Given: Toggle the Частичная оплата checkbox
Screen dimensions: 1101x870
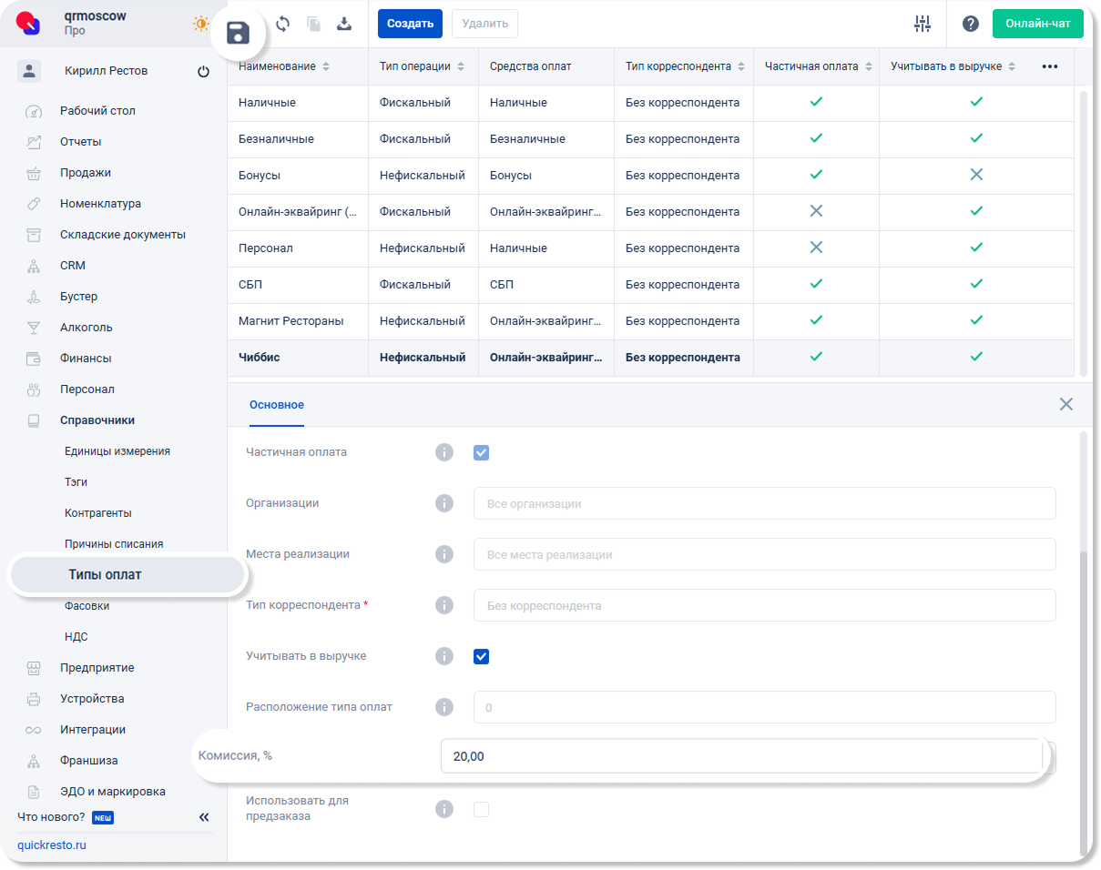Looking at the screenshot, I should (481, 452).
